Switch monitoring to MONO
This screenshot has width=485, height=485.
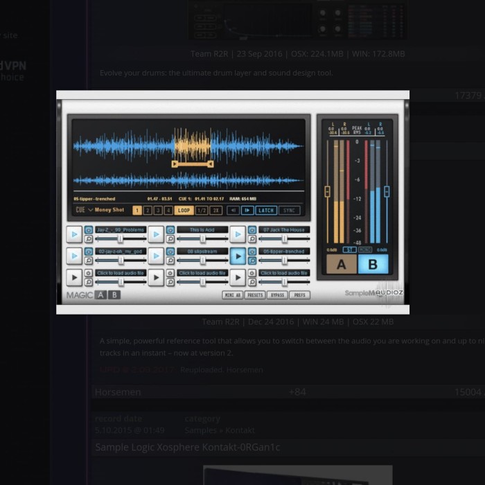tap(365, 249)
